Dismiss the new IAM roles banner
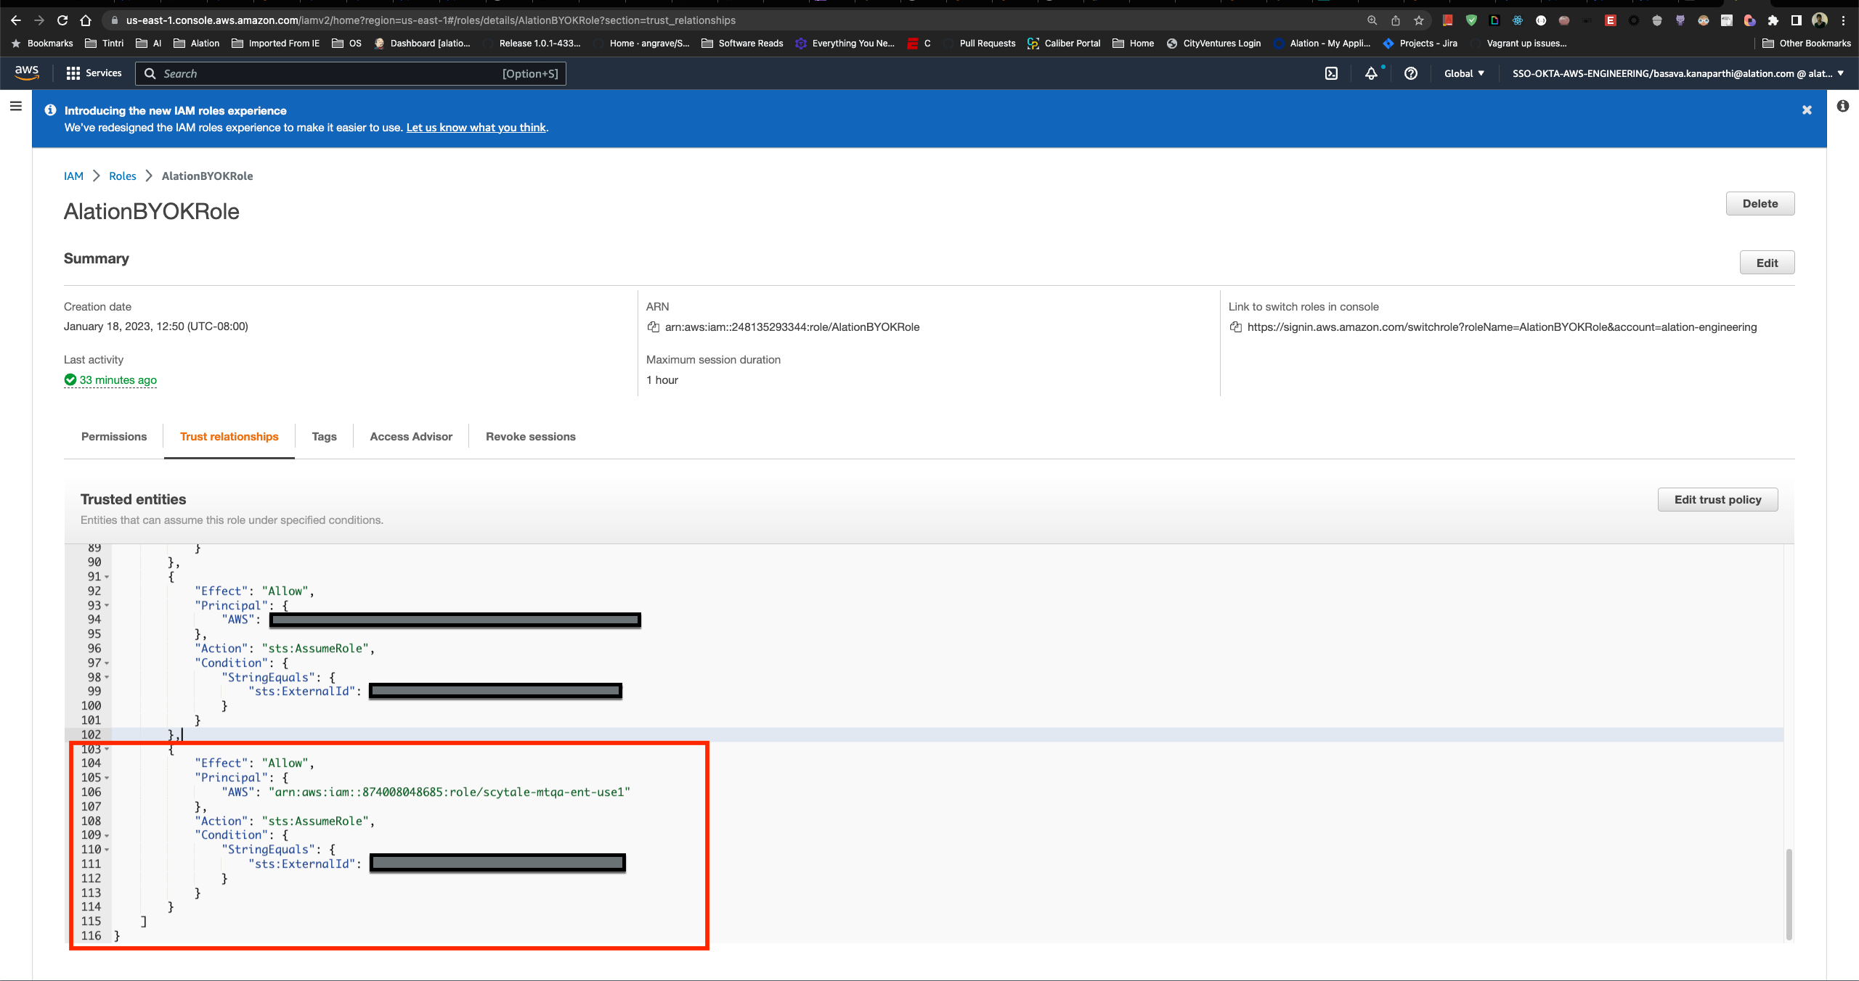The width and height of the screenshot is (1859, 981). pyautogui.click(x=1807, y=110)
